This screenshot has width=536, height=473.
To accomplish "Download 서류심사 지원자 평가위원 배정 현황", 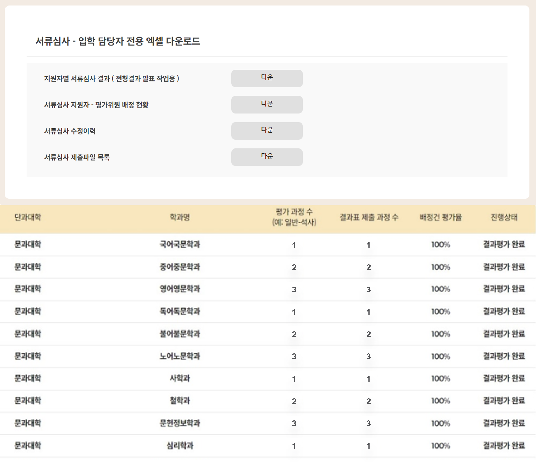I will (267, 104).
